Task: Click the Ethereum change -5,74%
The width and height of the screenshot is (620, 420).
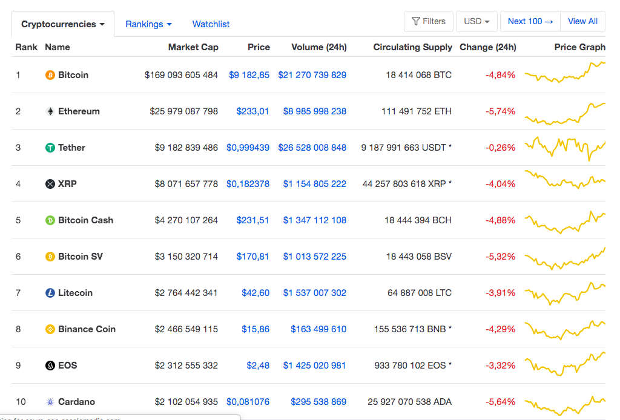Action: click(501, 111)
